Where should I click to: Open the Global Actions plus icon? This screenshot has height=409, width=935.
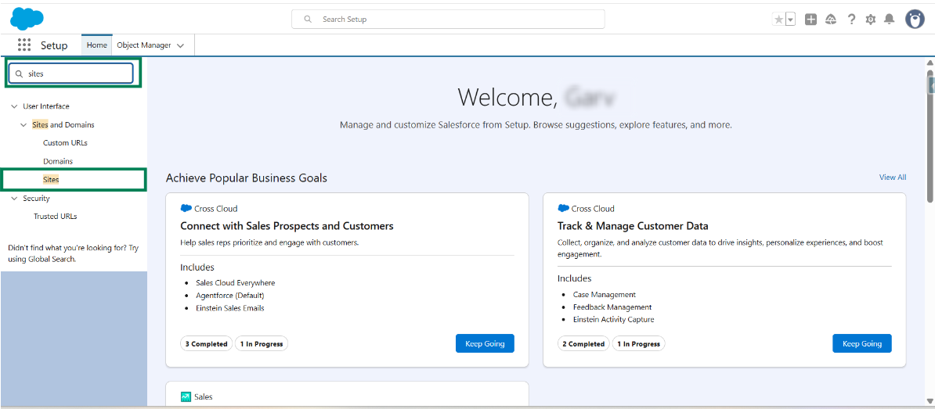(810, 20)
